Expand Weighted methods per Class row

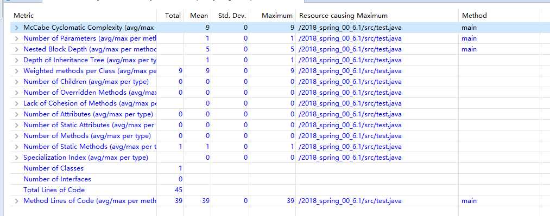pyautogui.click(x=16, y=71)
